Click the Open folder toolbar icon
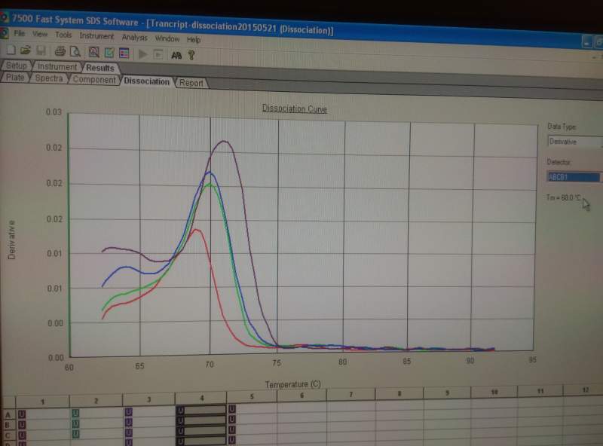This screenshot has height=446, width=603. pos(25,50)
